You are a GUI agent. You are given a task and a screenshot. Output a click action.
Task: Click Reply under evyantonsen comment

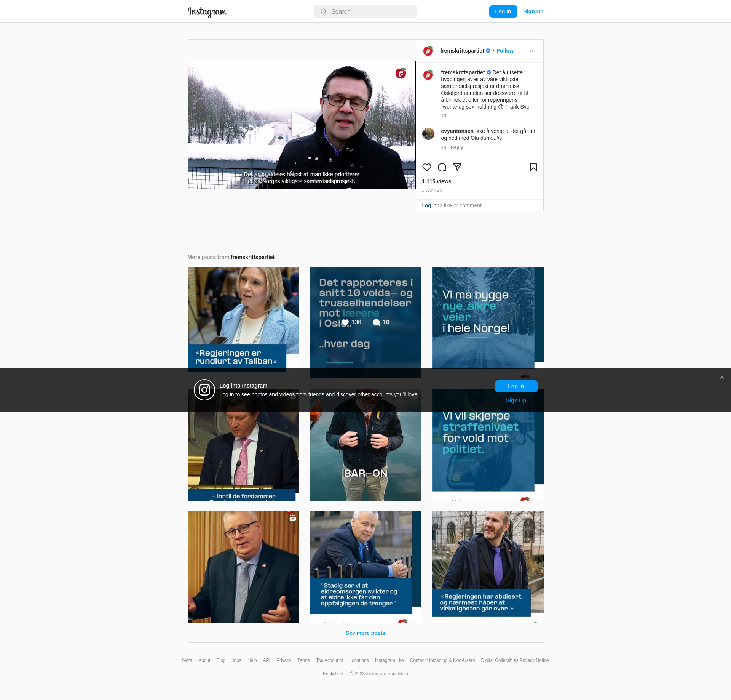tap(457, 147)
